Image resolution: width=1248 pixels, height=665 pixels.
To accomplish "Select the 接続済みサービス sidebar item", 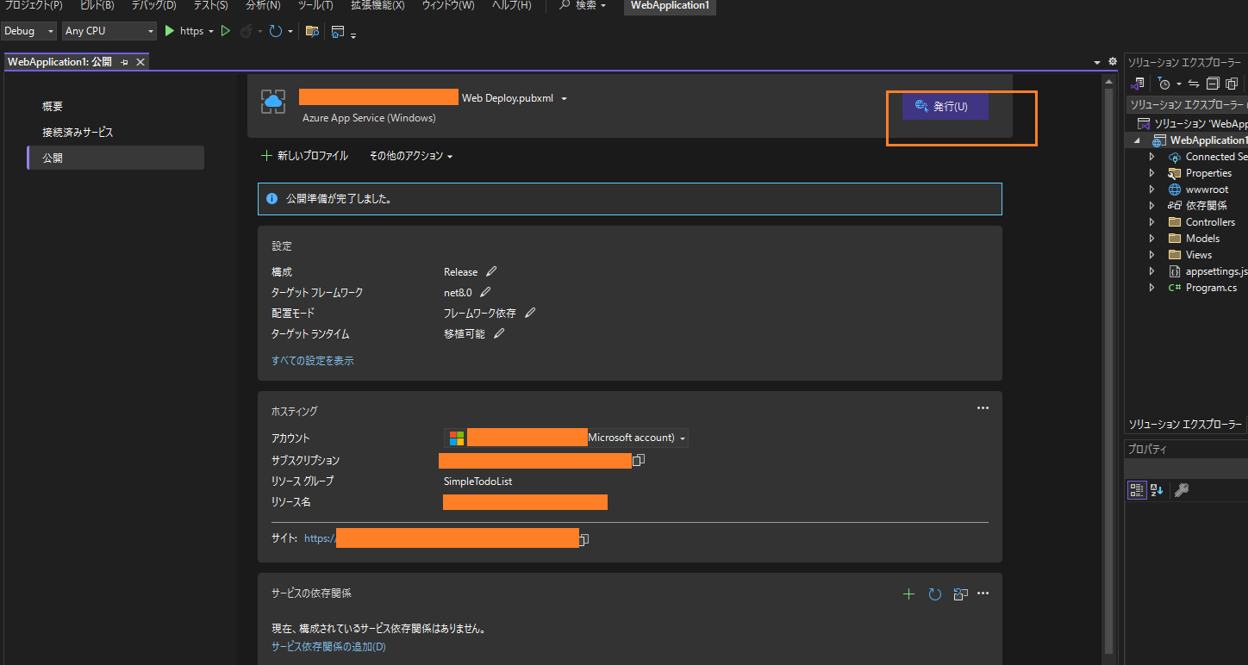I will (115, 132).
